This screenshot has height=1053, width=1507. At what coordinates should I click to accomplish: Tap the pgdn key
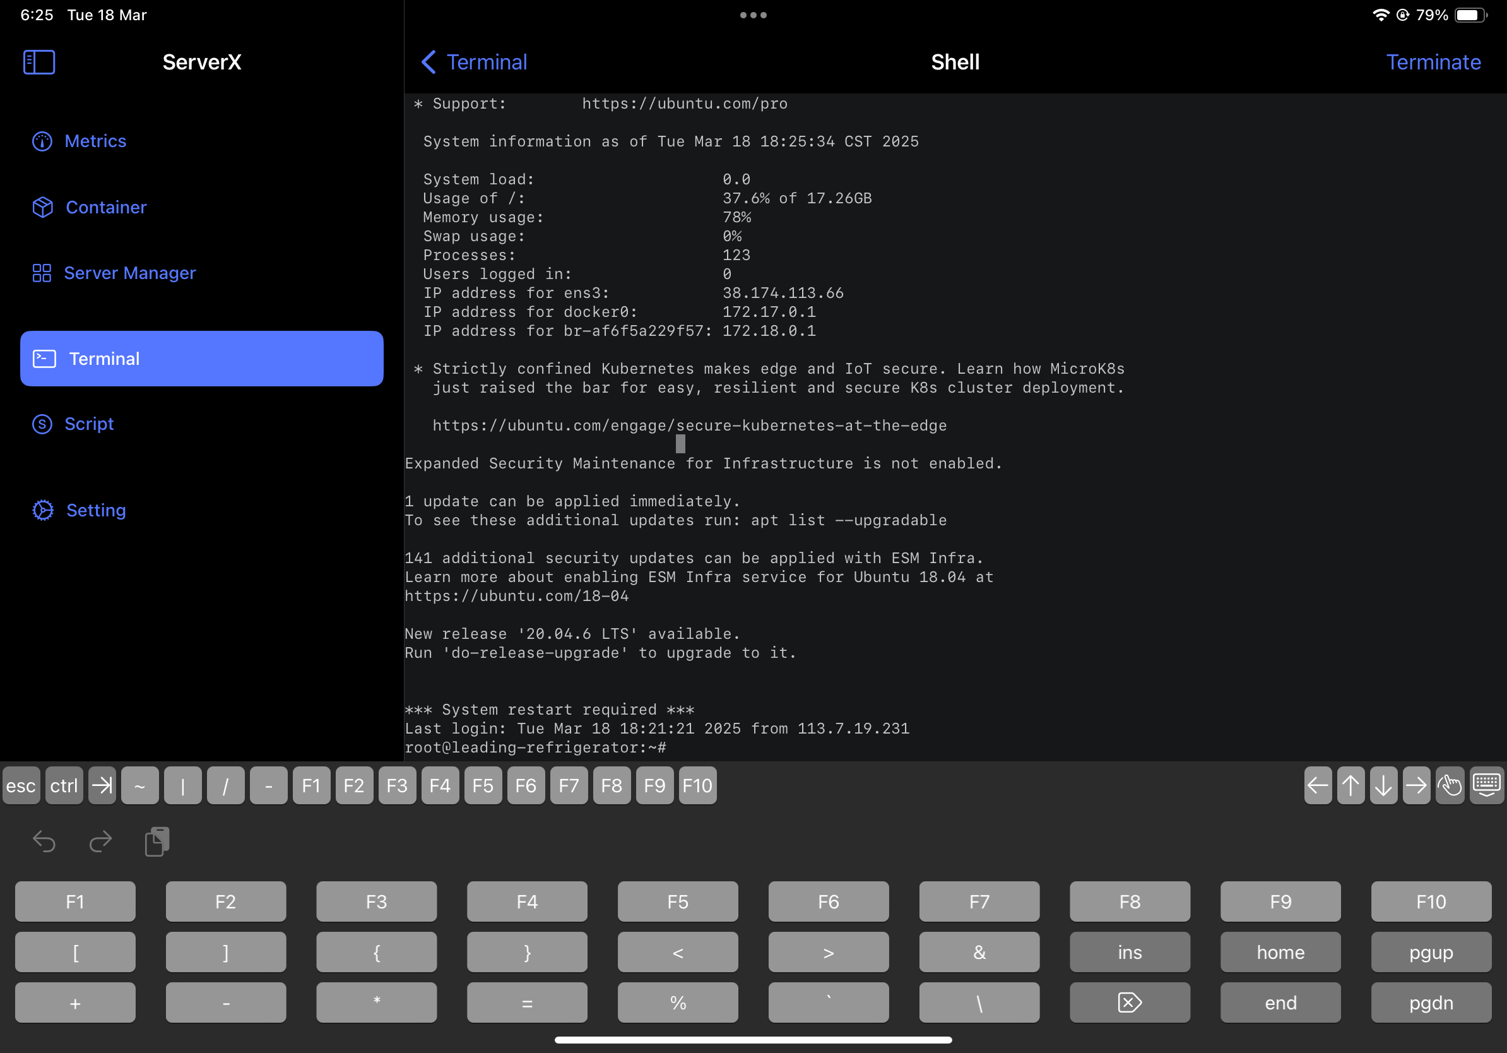point(1431,1002)
